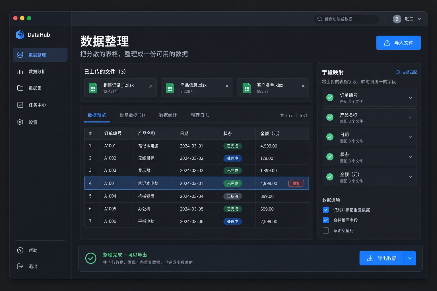Open the 设置 gear icon

[20, 122]
